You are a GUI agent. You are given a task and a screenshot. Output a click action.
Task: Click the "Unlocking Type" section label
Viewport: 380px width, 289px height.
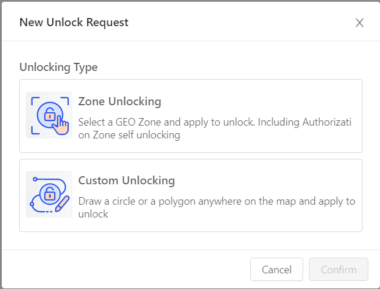[x=58, y=67]
